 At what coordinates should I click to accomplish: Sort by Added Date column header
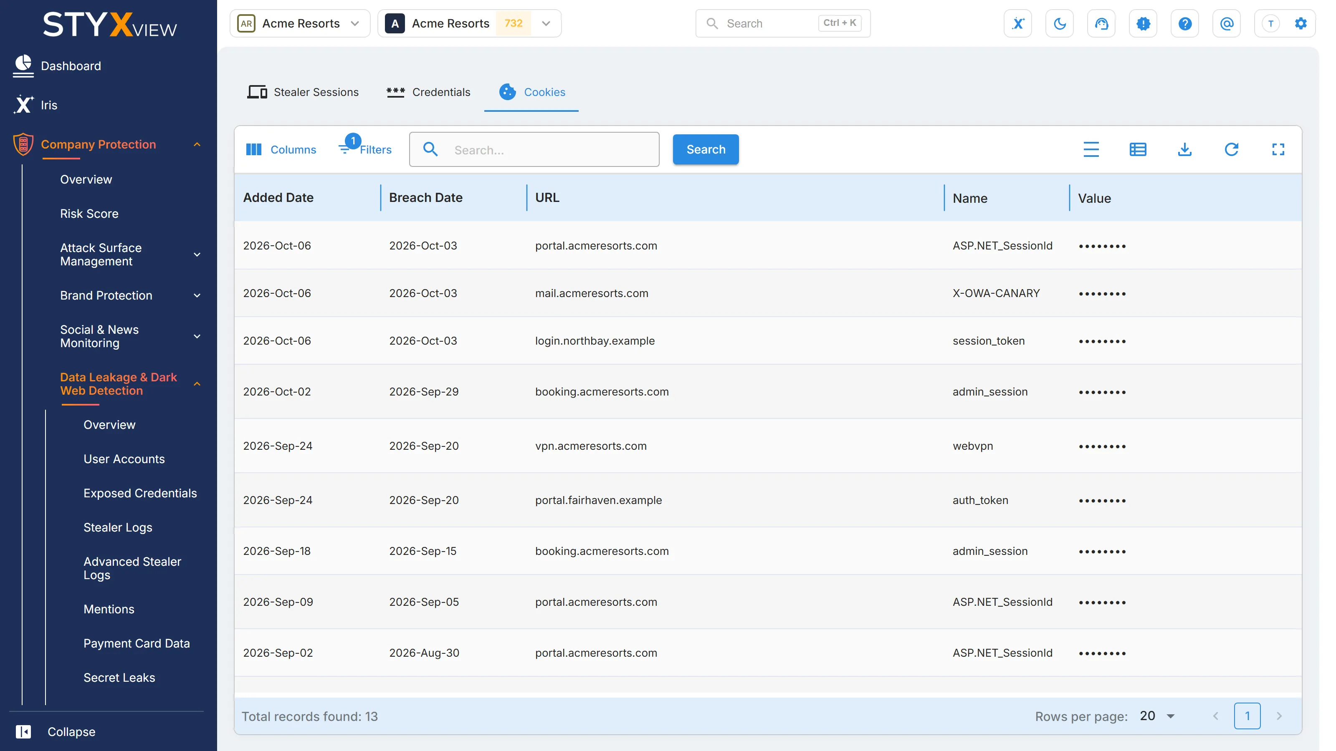coord(278,197)
